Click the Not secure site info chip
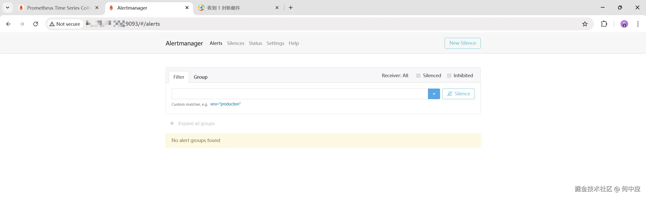The width and height of the screenshot is (646, 198). (x=65, y=24)
